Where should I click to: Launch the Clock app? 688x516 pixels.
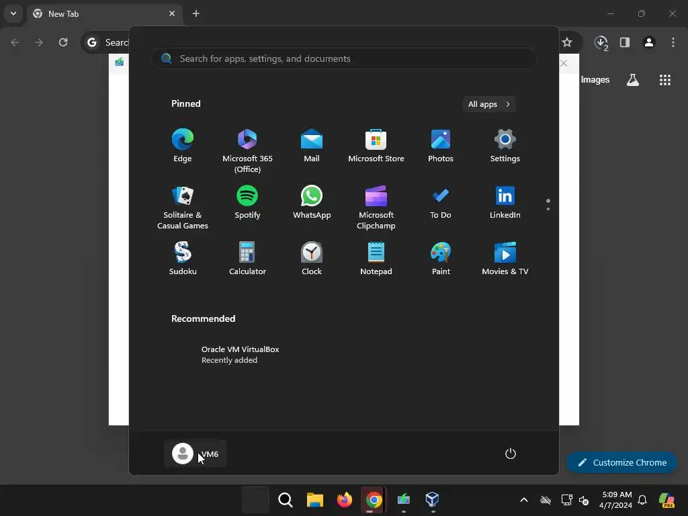click(x=312, y=259)
